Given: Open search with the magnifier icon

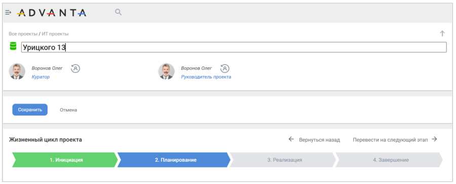Looking at the screenshot, I should point(119,12).
